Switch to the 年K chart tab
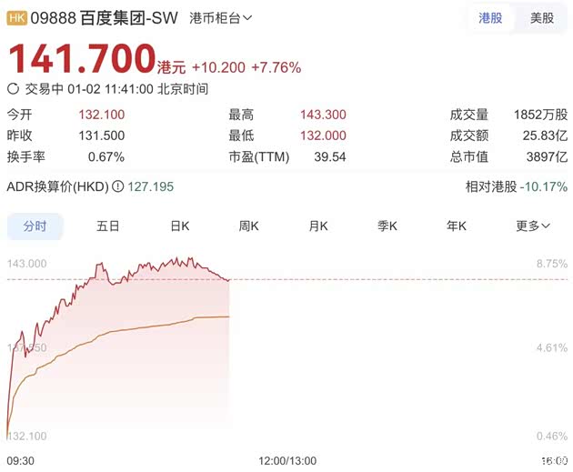Screen dimensions: 573x472 pyautogui.click(x=457, y=226)
